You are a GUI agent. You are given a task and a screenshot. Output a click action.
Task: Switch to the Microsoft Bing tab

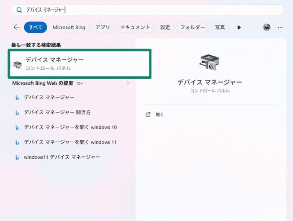69,27
